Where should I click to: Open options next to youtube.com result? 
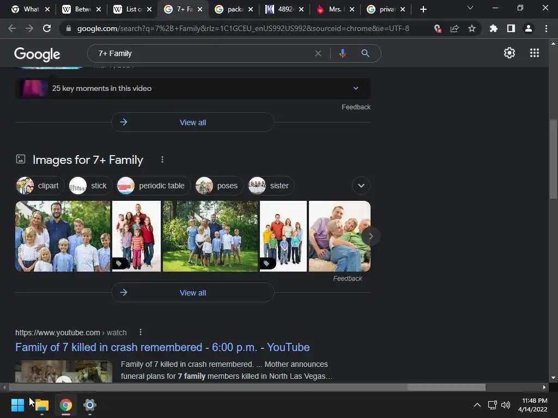point(141,332)
